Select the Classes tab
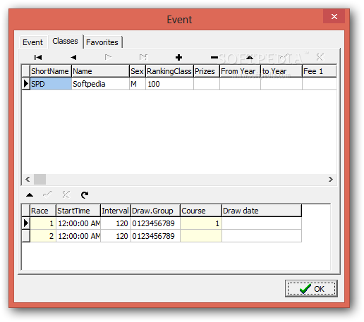Screen dimensions: 364x322 (65, 41)
